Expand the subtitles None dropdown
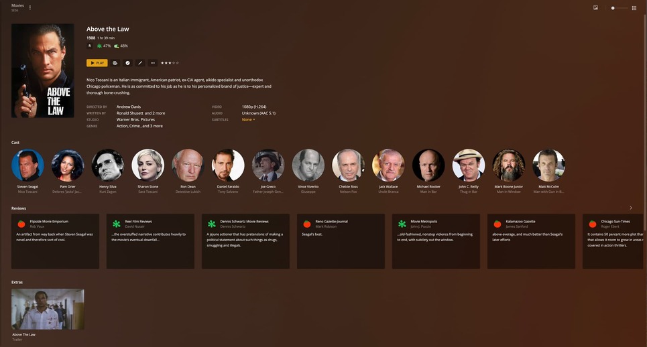Viewport: 647px width, 347px height. point(248,119)
